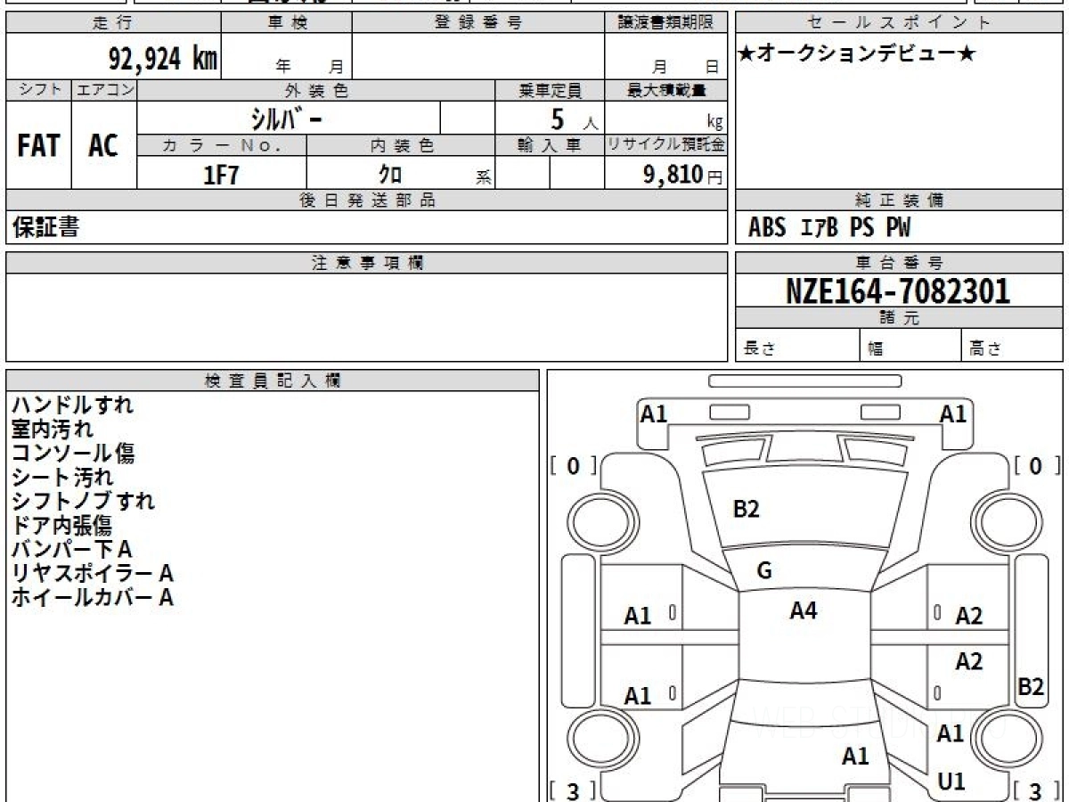Select the color code 1F7
Screen dimensions: 1069x802
pos(222,174)
